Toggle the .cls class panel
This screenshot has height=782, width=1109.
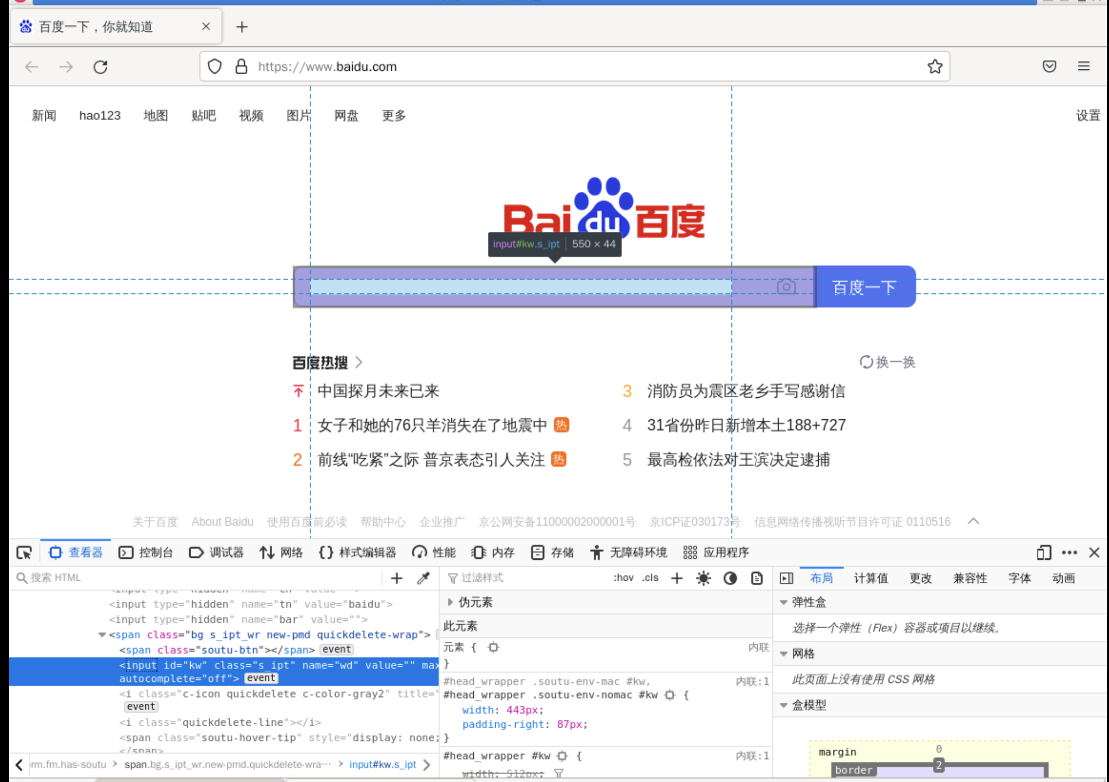(650, 578)
